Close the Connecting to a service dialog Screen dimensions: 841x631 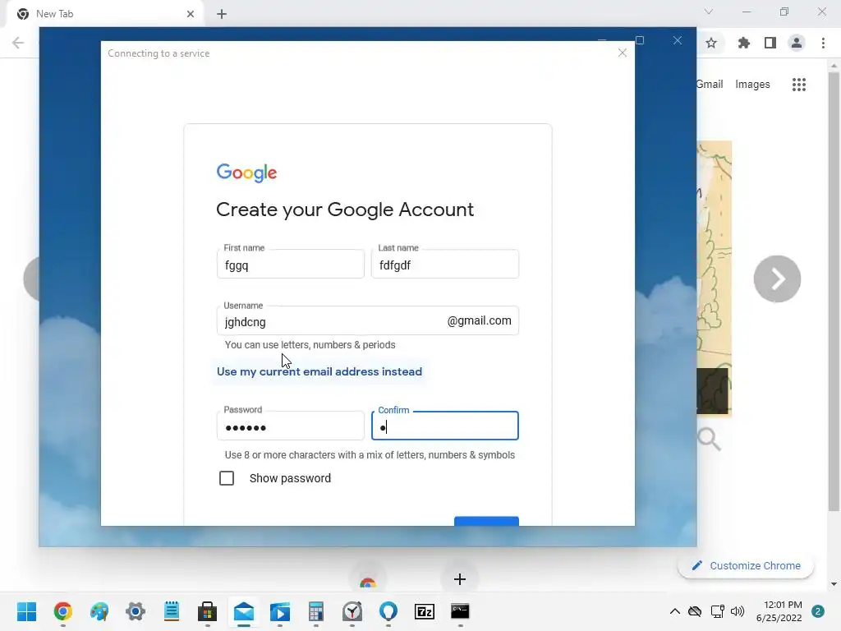(x=623, y=53)
